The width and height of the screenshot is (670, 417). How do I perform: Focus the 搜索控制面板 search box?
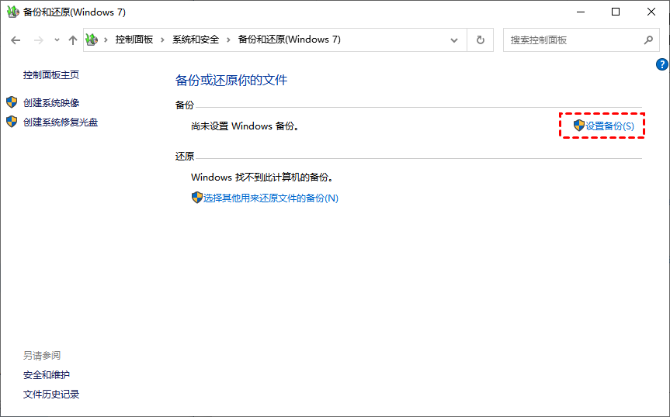coord(581,40)
